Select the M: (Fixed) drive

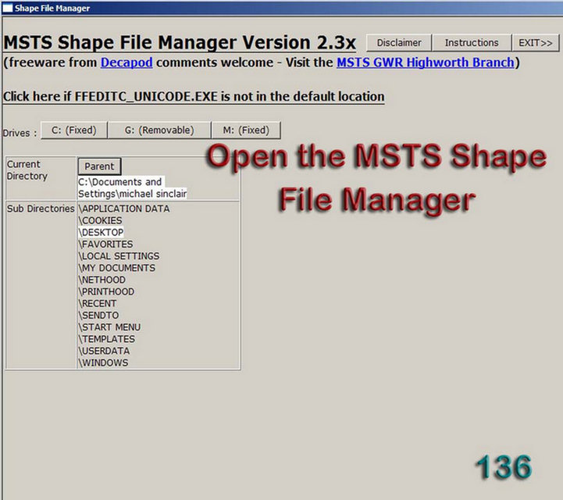tap(246, 130)
